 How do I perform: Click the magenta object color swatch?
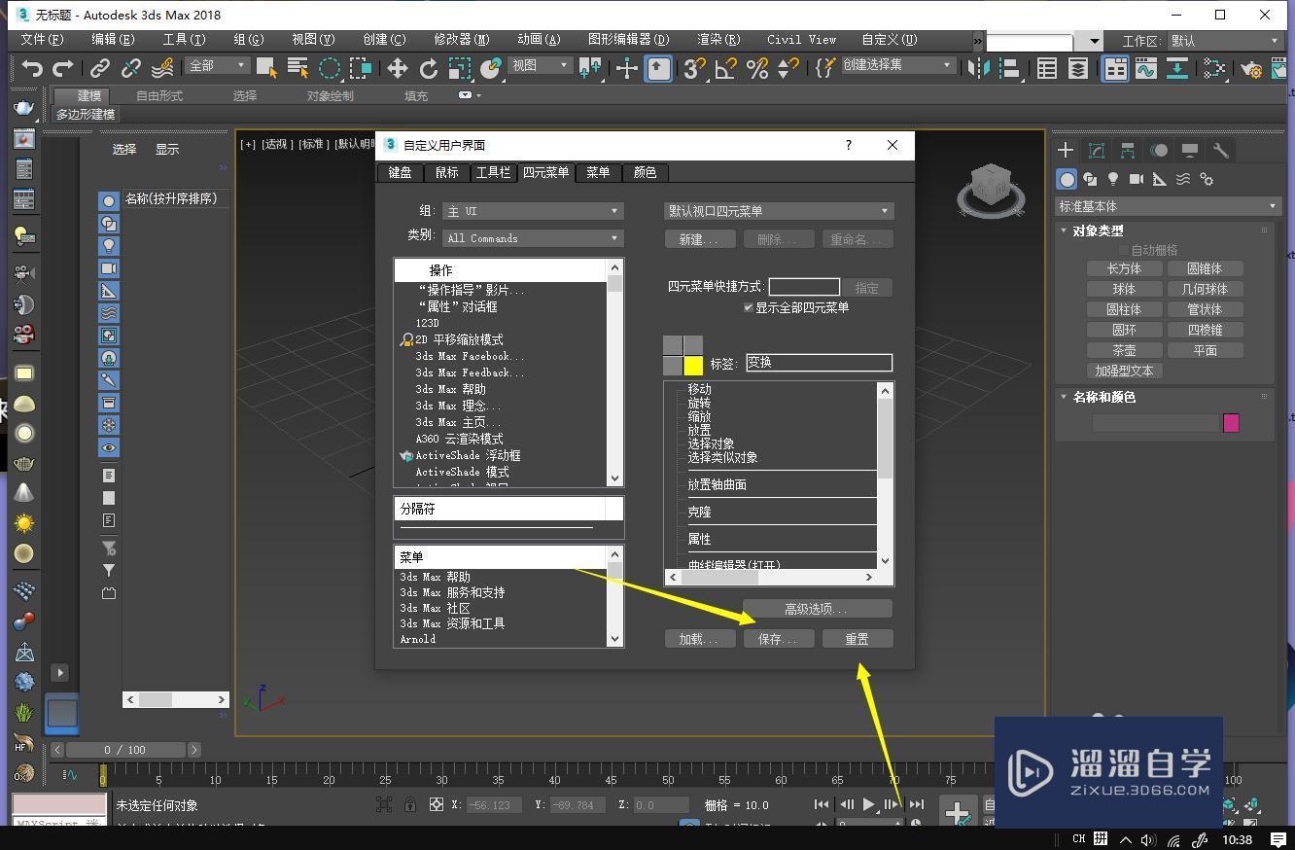1231,423
